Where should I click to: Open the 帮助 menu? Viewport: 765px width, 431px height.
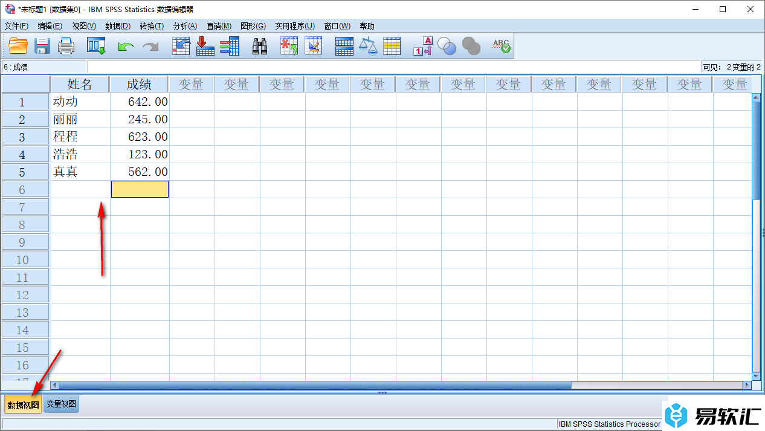pyautogui.click(x=367, y=26)
